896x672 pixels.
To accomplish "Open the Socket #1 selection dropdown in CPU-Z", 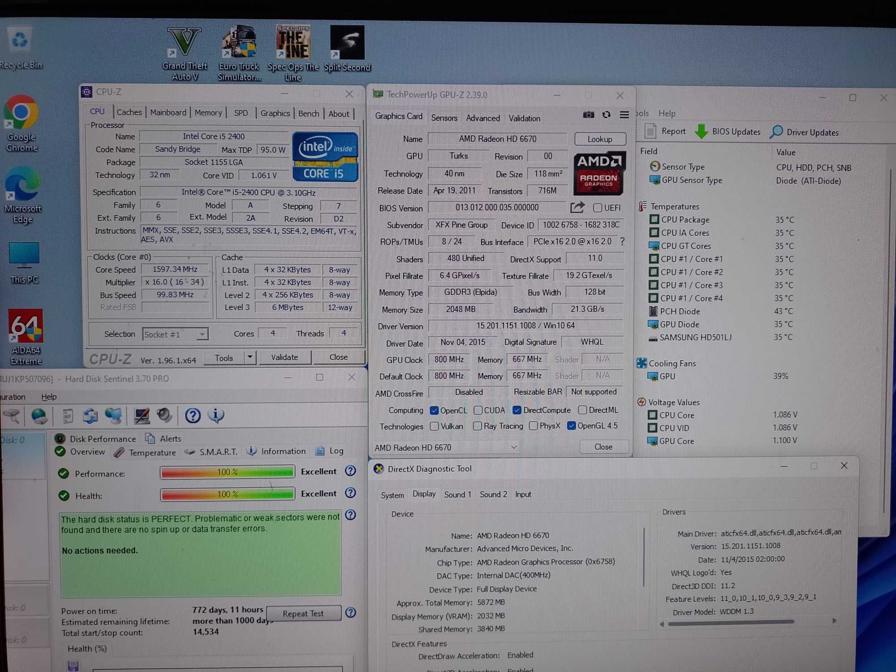I will (175, 334).
